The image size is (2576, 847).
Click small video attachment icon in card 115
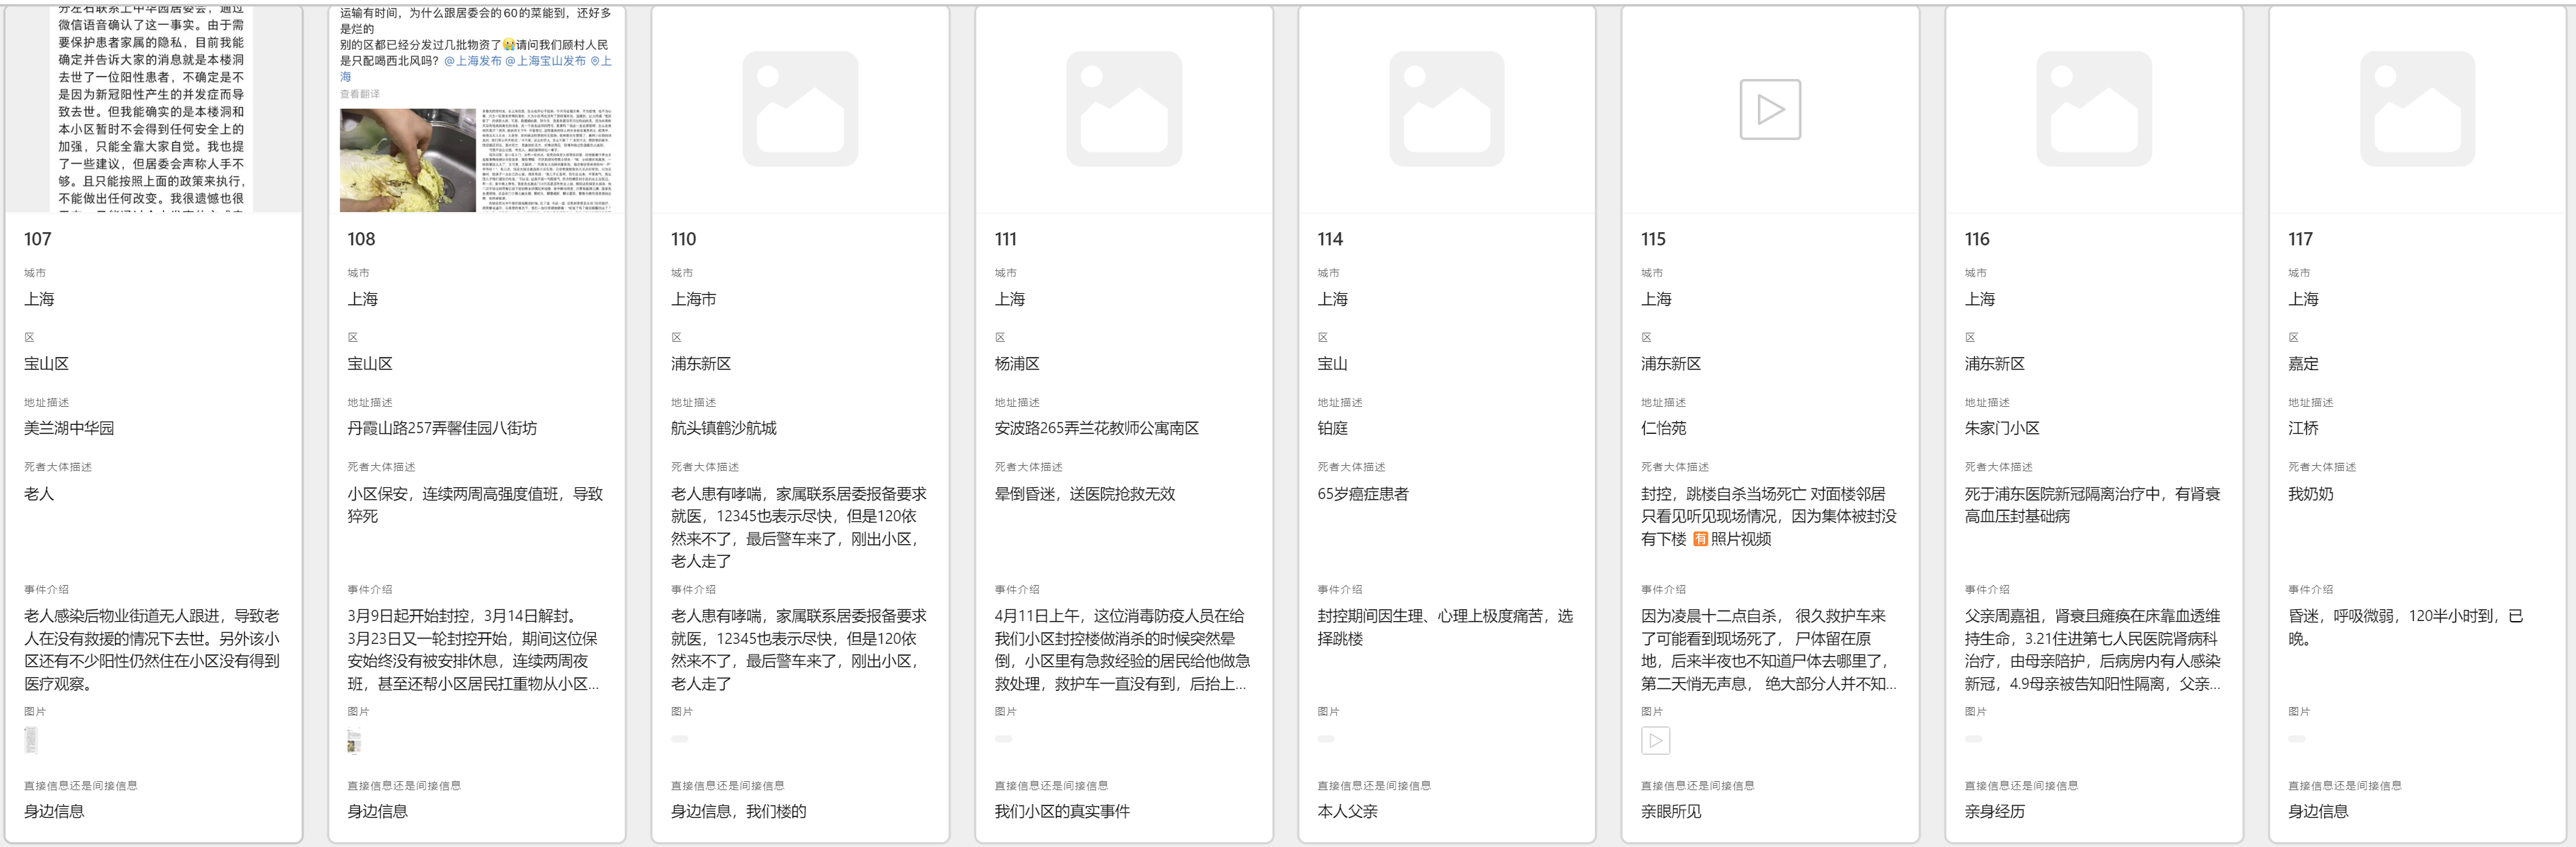(x=1655, y=741)
